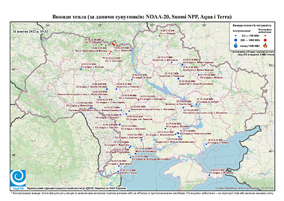Click the UkrGMI spiral logo
This screenshot has width=284, height=201.
pos(18,178)
